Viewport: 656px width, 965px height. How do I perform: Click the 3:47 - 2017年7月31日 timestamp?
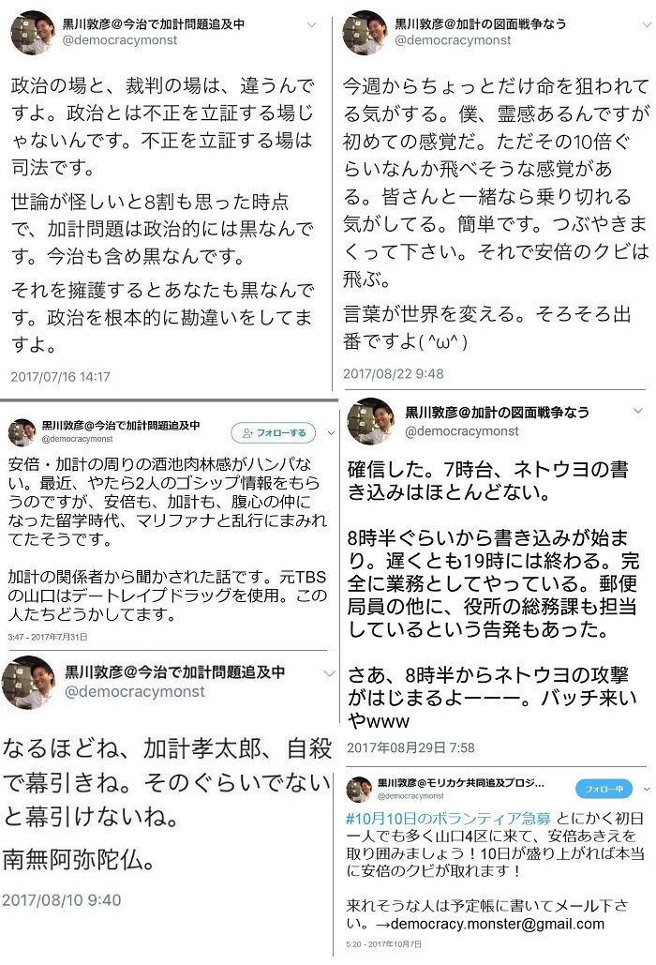click(x=48, y=637)
